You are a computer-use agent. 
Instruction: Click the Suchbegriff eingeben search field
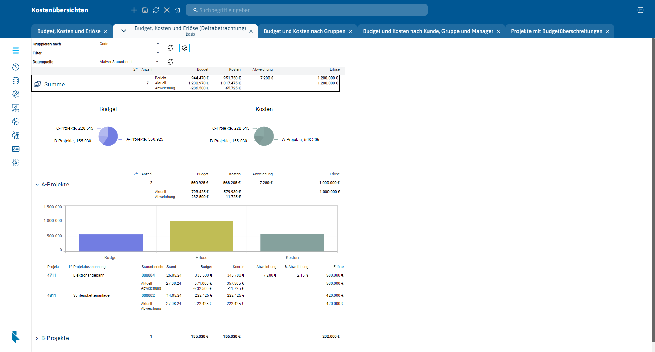[307, 10]
